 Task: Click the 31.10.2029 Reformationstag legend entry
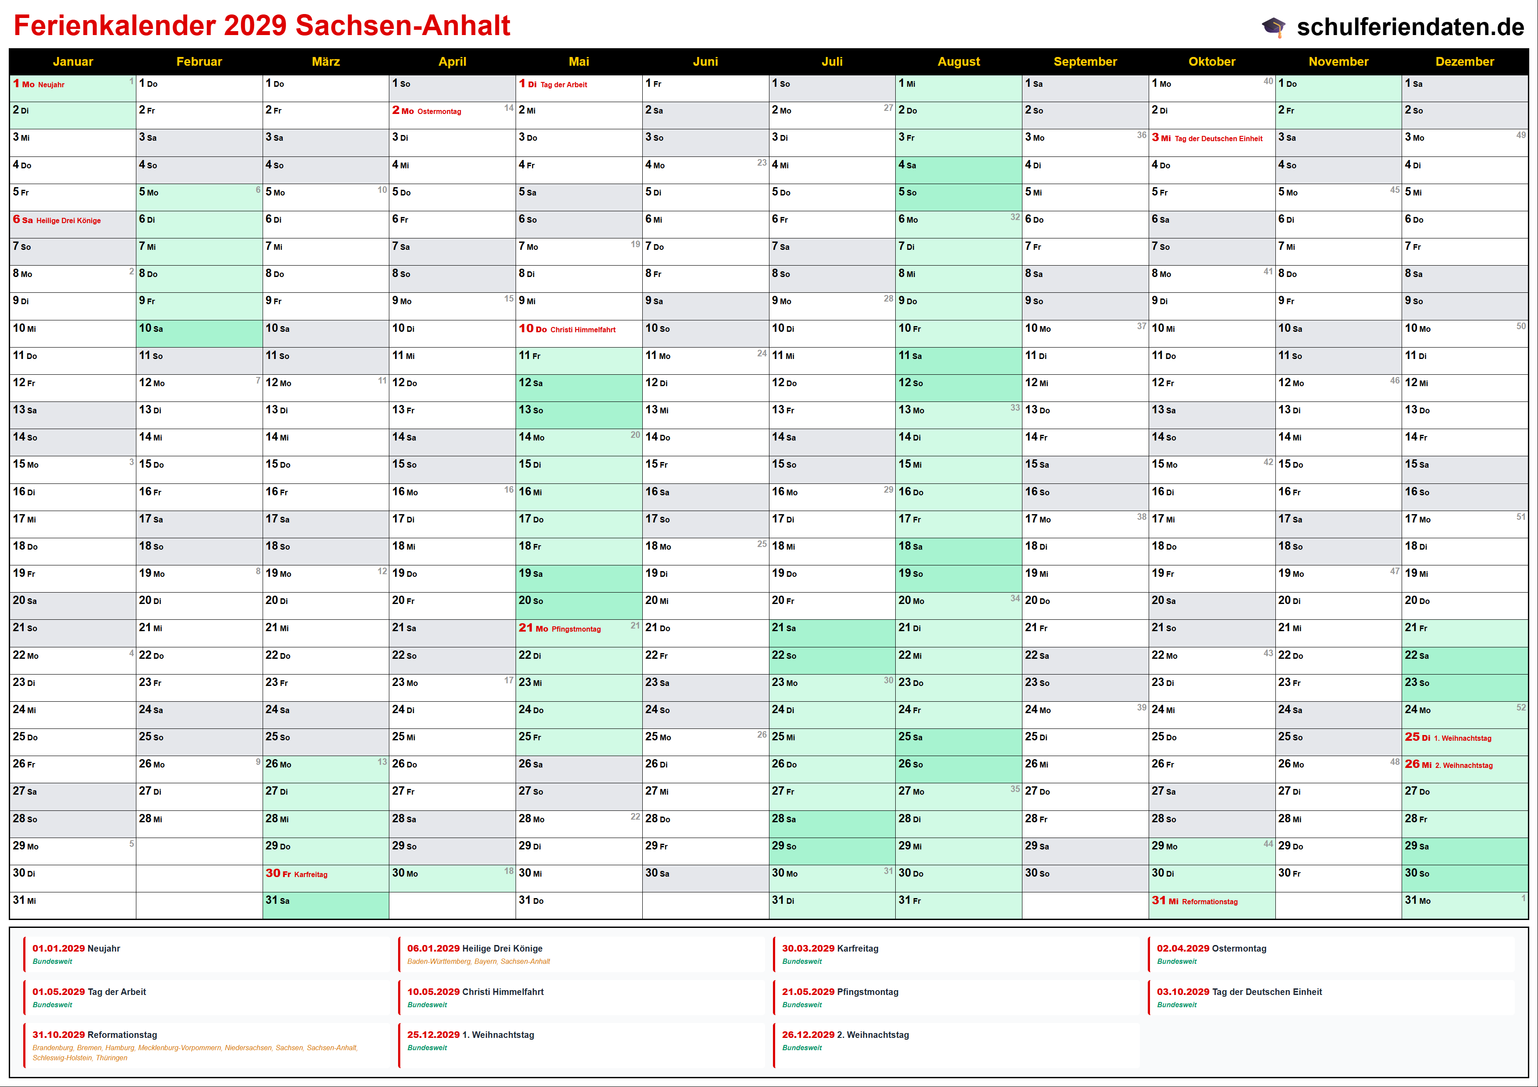(x=94, y=1035)
